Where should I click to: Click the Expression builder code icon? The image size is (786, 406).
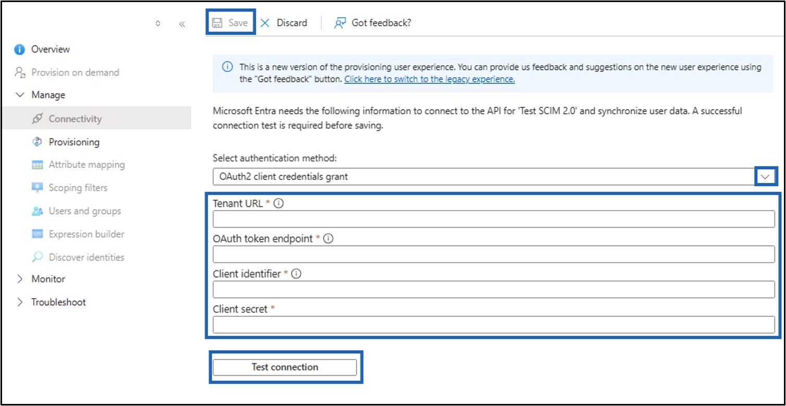point(37,234)
